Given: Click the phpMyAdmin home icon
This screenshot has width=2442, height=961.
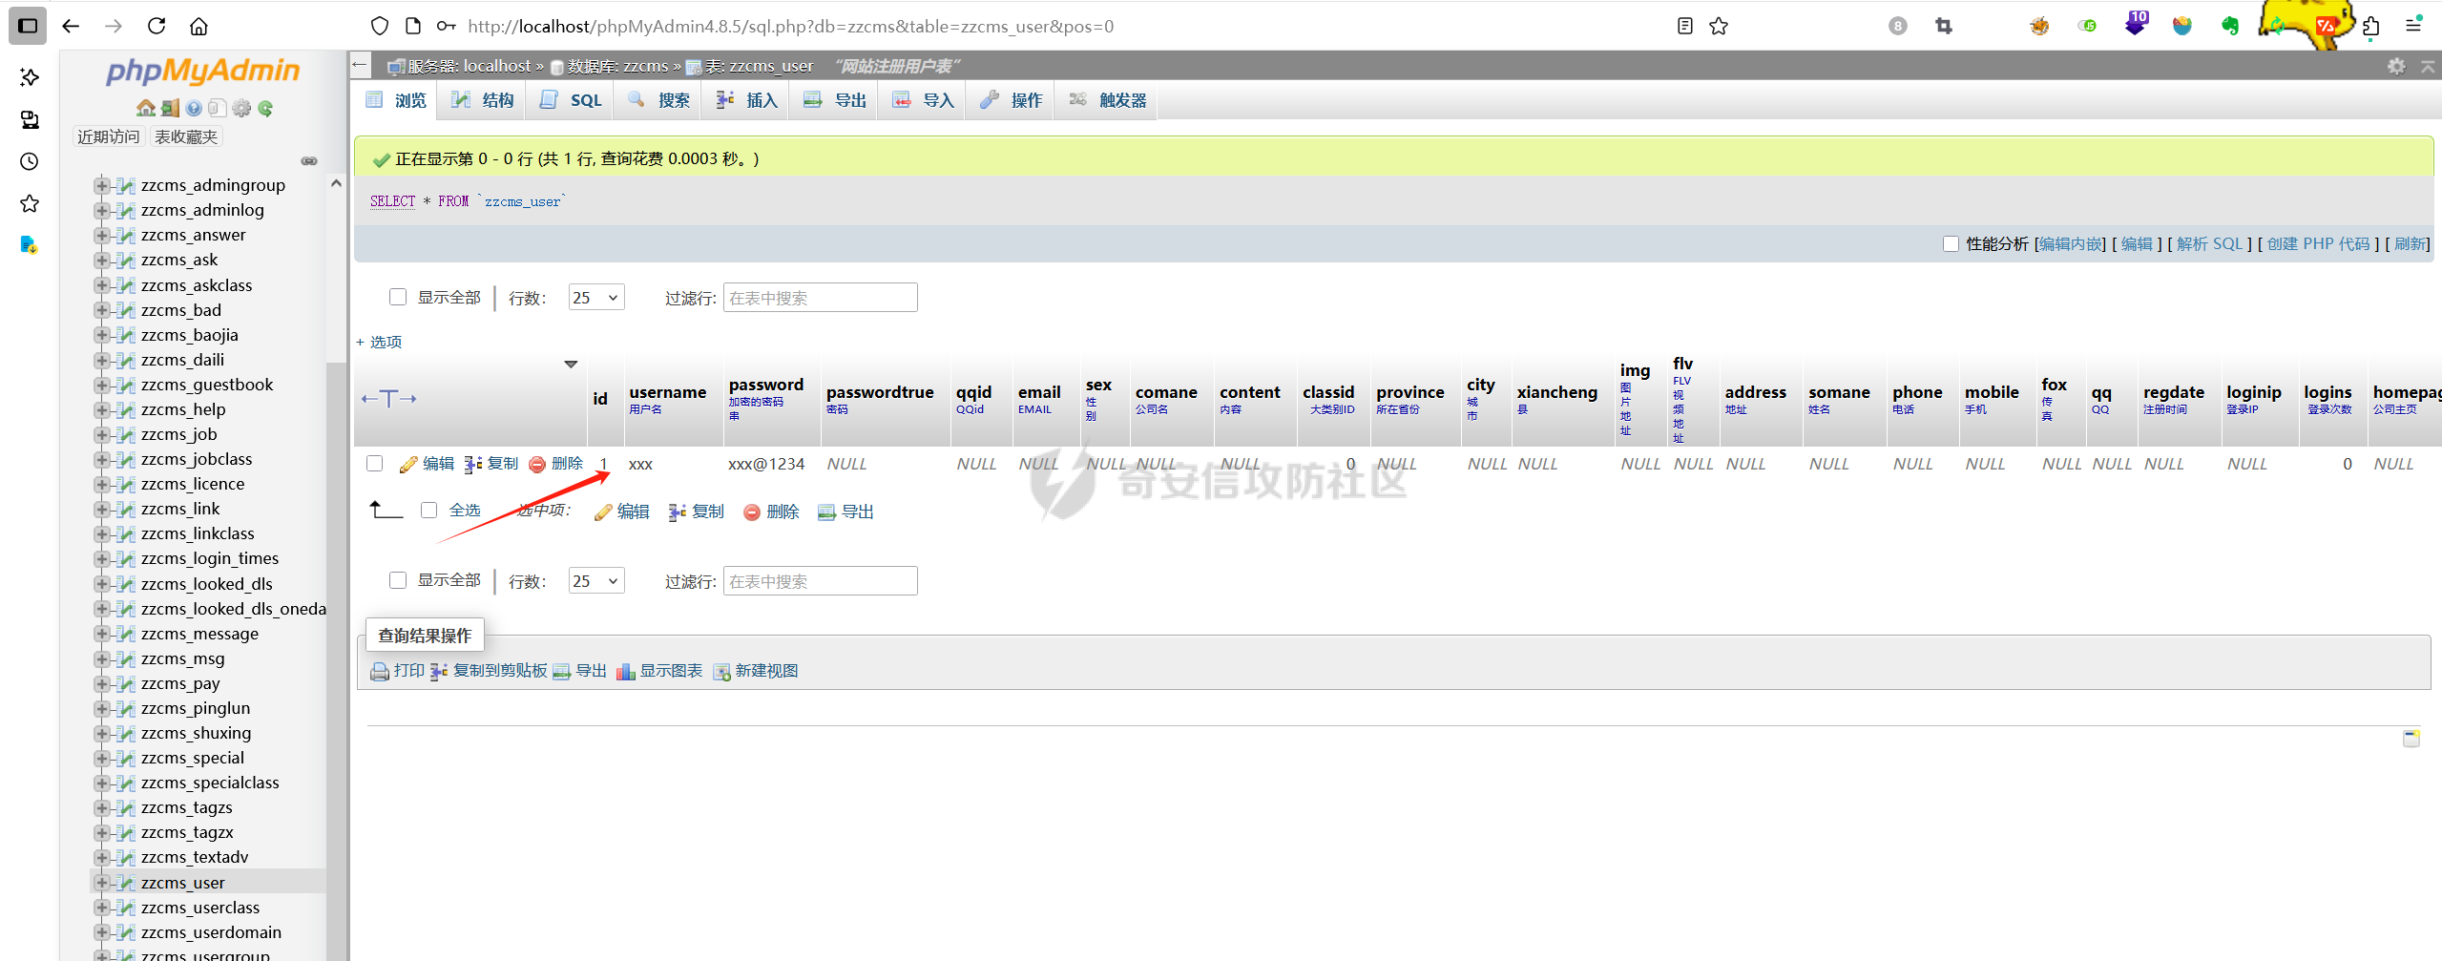Looking at the screenshot, I should [x=146, y=108].
